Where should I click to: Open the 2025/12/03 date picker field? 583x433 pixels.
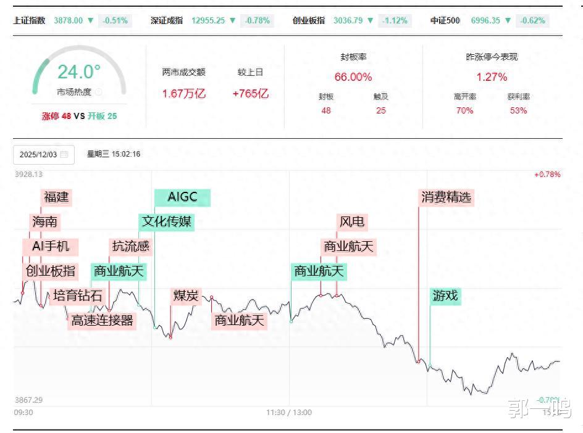pyautogui.click(x=38, y=154)
